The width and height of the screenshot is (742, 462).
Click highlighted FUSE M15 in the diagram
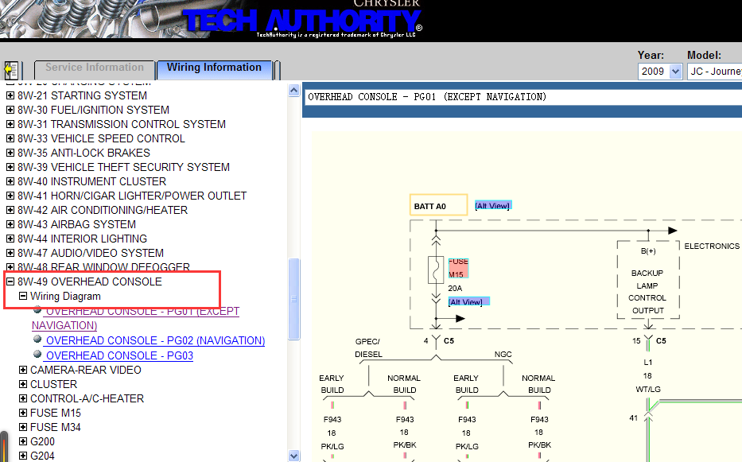click(x=458, y=268)
